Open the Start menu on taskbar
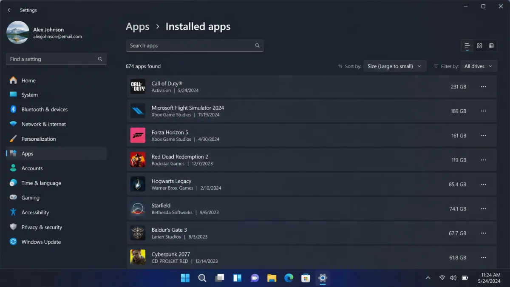510x287 pixels. click(185, 278)
